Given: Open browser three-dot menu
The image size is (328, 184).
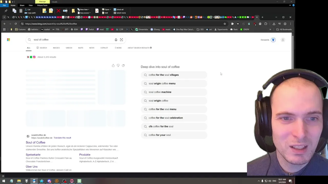Looking at the screenshot, I should (x=290, y=24).
